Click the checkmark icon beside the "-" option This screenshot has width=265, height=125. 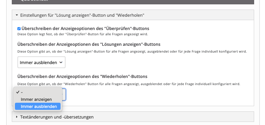pos(18,92)
